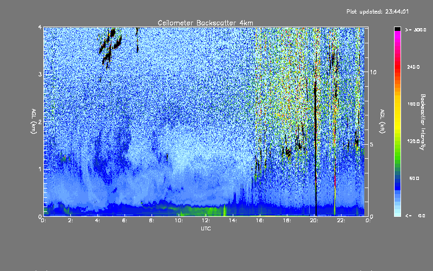Click the "120.0" colorbar value
The width and height of the screenshot is (433, 271).
[x=414, y=141]
